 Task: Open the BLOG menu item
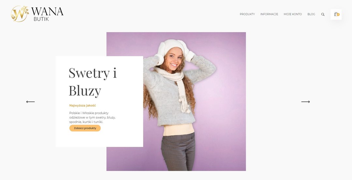tap(311, 14)
